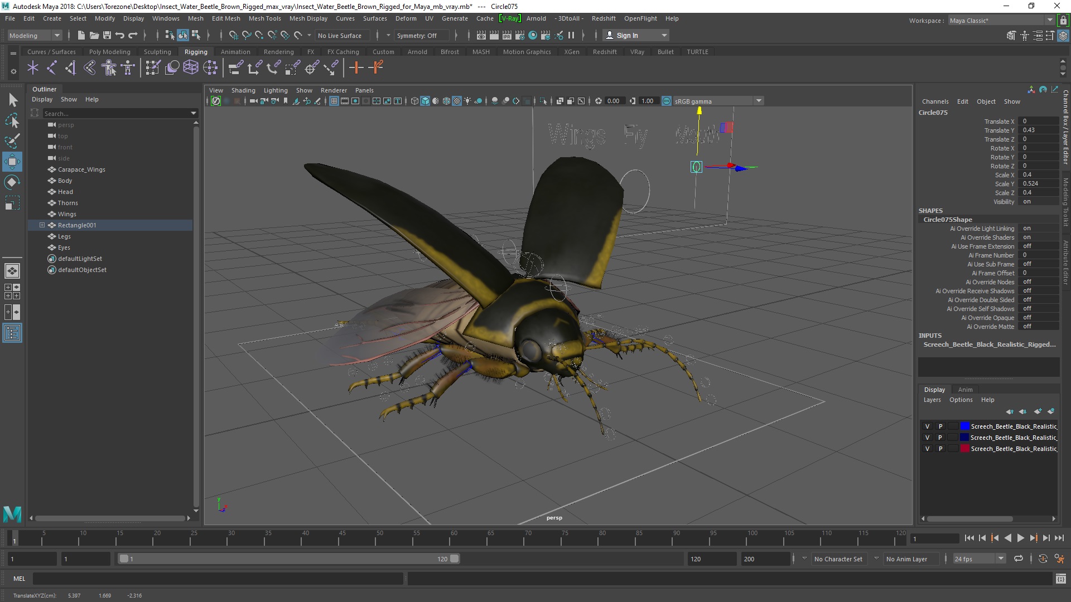Click the Single Perspective layout icon
Image resolution: width=1071 pixels, height=602 pixels.
click(12, 271)
